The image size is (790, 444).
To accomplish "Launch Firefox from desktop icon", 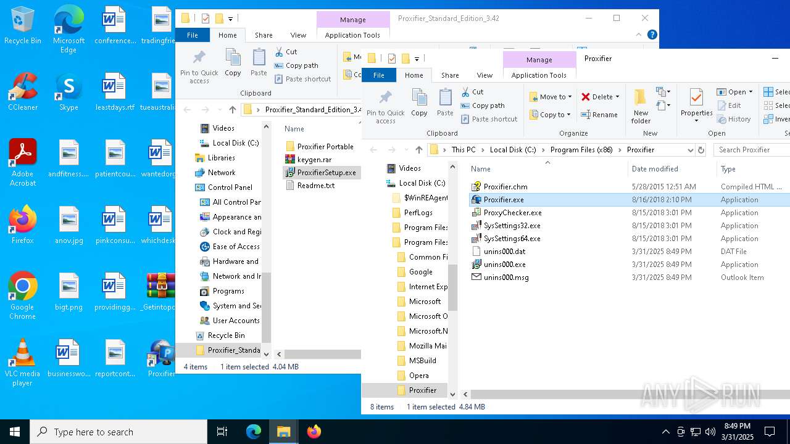I will tap(22, 224).
